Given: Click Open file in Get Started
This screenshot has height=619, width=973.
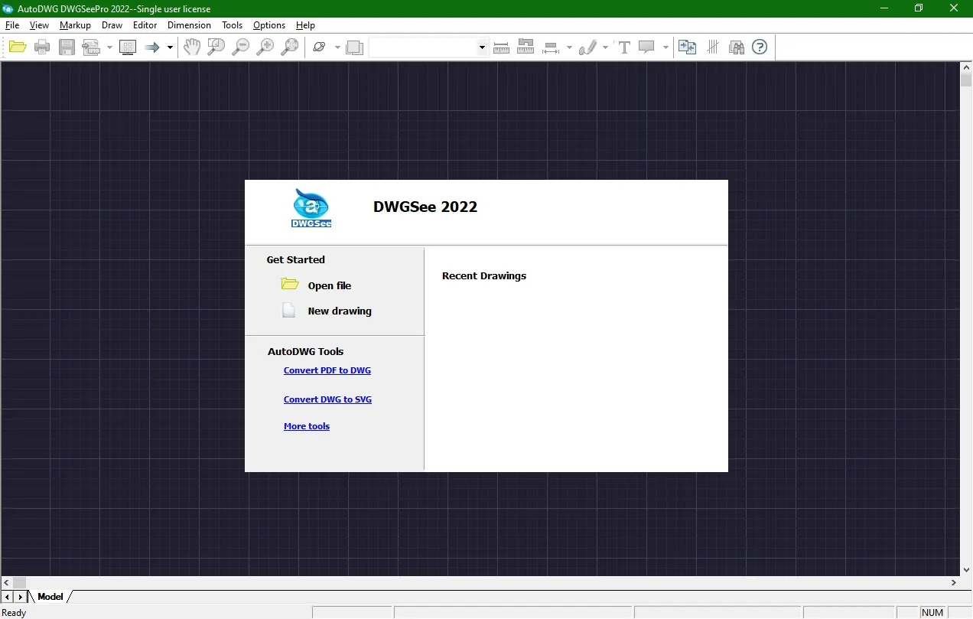Looking at the screenshot, I should click(330, 285).
